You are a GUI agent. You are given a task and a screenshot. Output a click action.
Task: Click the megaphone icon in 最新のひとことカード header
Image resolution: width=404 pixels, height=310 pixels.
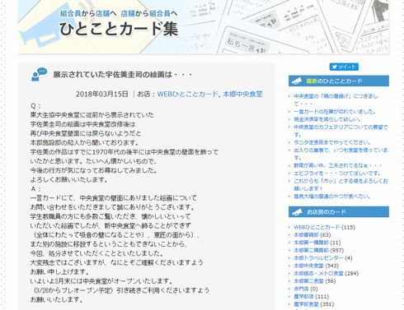(x=297, y=81)
